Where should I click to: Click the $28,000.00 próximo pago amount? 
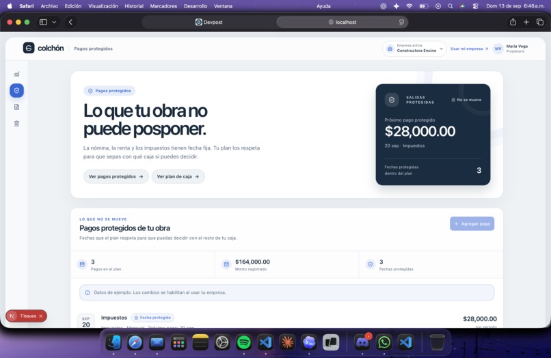(x=420, y=131)
